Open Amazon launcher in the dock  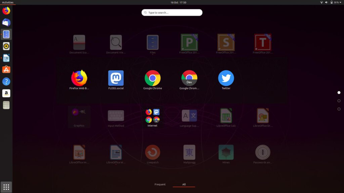coord(6,93)
